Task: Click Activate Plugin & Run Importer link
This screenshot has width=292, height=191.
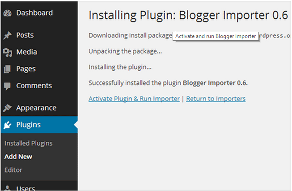Action: click(x=134, y=99)
